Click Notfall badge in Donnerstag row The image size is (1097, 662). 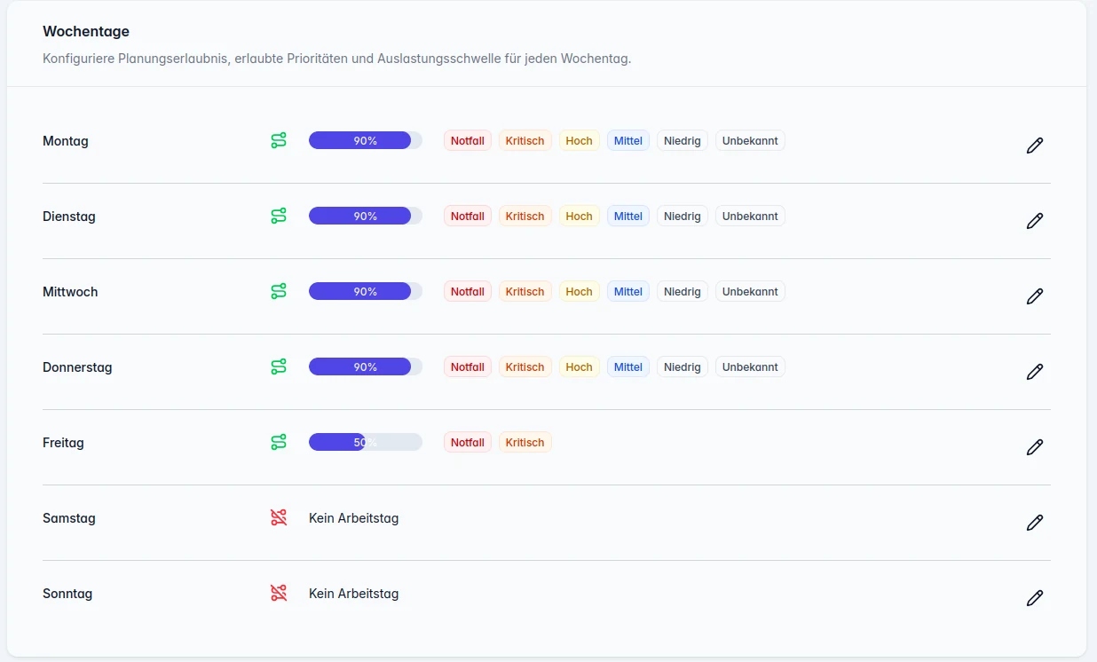tap(468, 366)
